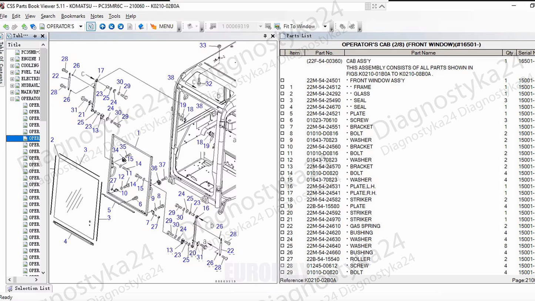Screen dimensions: 535x301
Task: Check the box for item 22 GAS SPRING
Action: point(282,226)
